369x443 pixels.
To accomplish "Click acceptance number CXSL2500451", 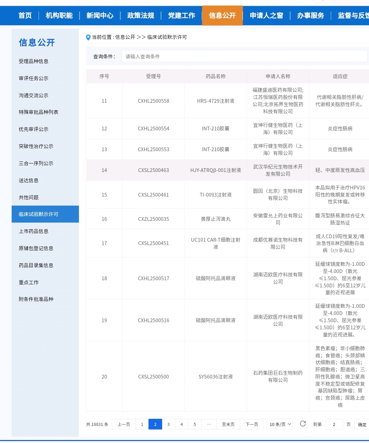I will tap(153, 243).
